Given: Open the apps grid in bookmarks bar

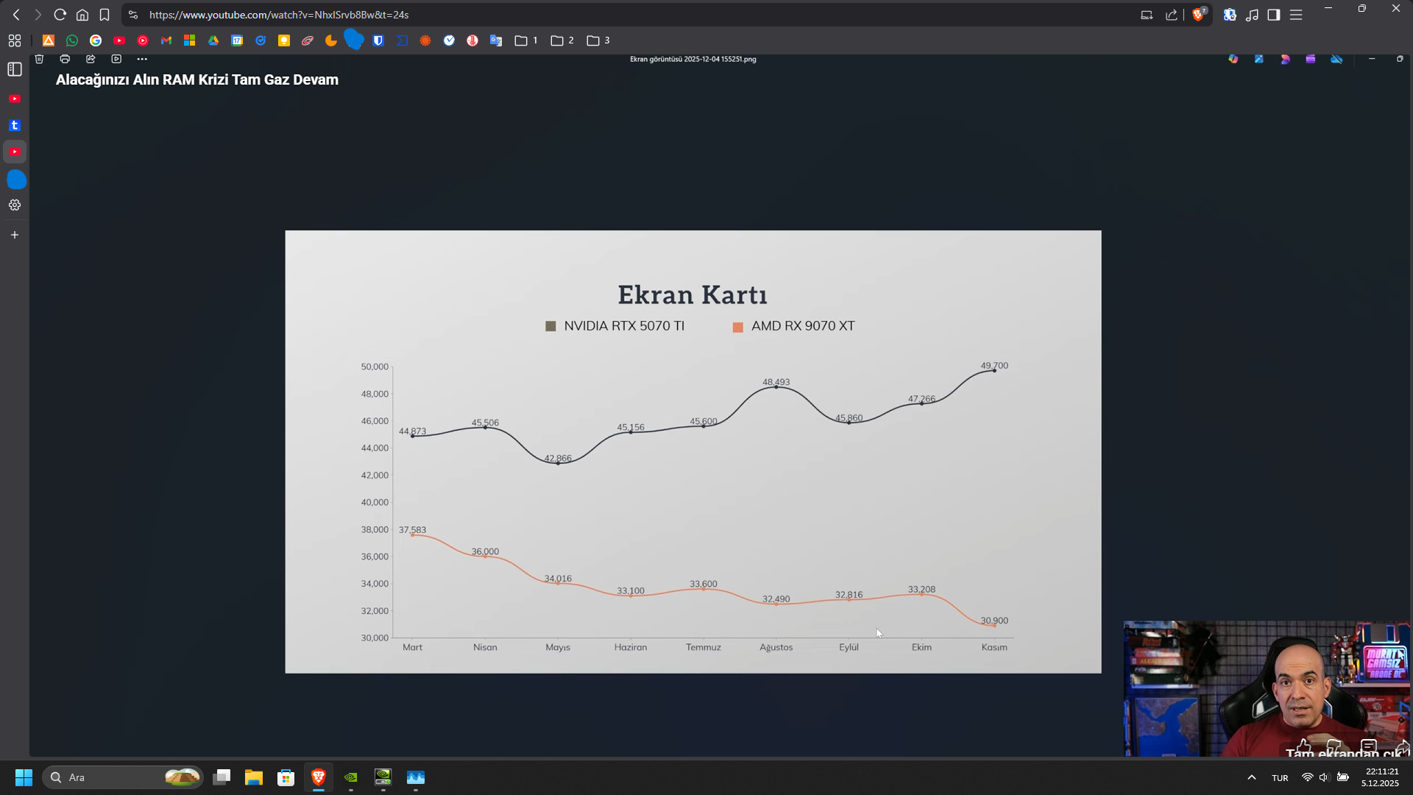Looking at the screenshot, I should pos(15,40).
